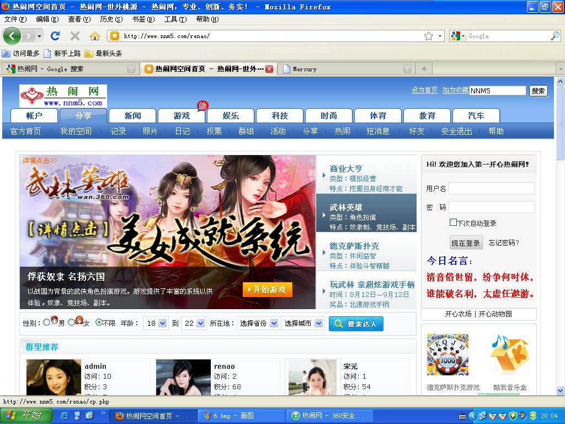This screenshot has height=424, width=565.
Task: Open the minimum age dropdown showing 18
Action: [155, 324]
